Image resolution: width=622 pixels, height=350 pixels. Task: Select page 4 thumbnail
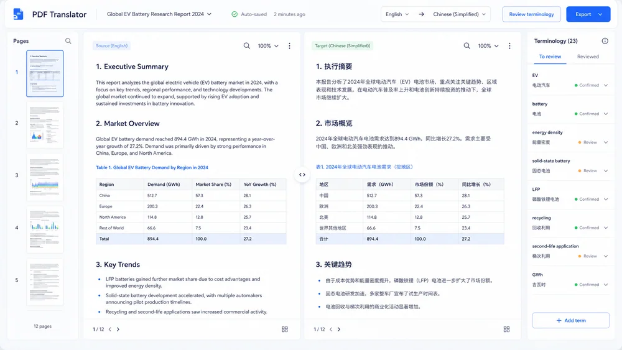coord(45,229)
